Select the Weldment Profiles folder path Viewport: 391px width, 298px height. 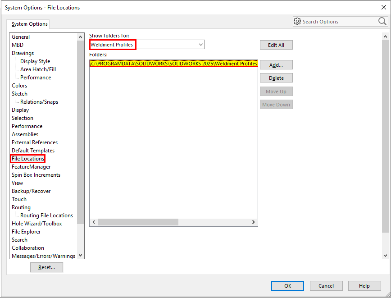(173, 64)
